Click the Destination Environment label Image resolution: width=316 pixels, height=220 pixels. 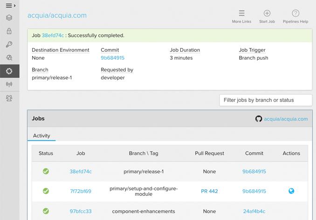(x=61, y=50)
